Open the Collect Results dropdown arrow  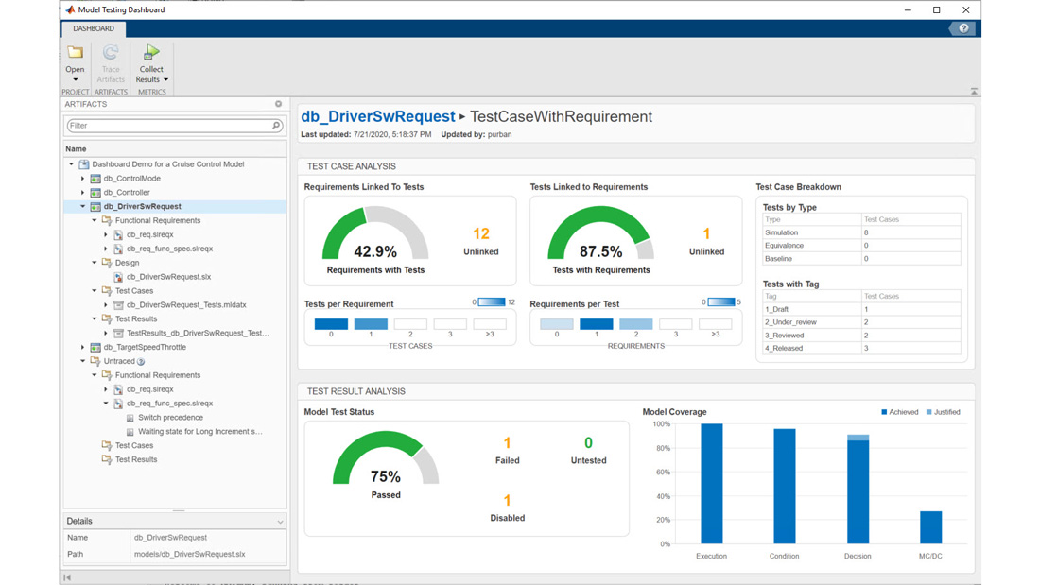click(166, 80)
